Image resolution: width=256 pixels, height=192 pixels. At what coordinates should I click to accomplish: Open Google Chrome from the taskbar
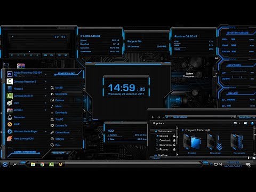42,164
